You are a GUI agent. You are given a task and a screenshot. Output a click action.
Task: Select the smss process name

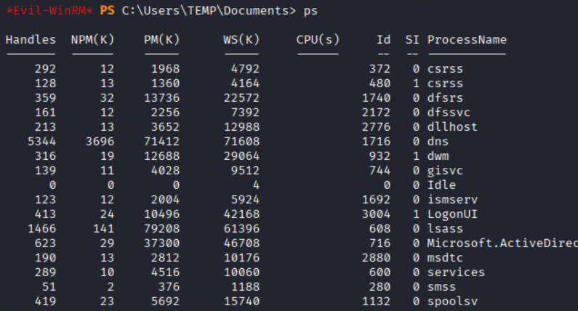tap(441, 287)
